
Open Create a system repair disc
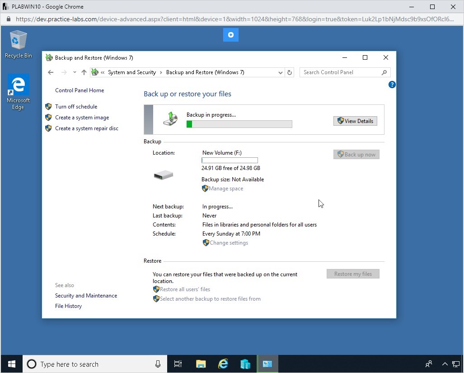pos(87,128)
